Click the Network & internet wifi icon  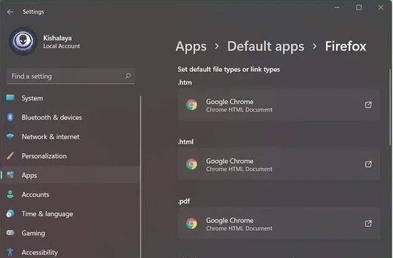(x=10, y=136)
